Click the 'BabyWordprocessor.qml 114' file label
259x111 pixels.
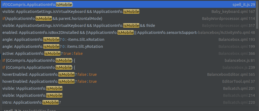228,19
